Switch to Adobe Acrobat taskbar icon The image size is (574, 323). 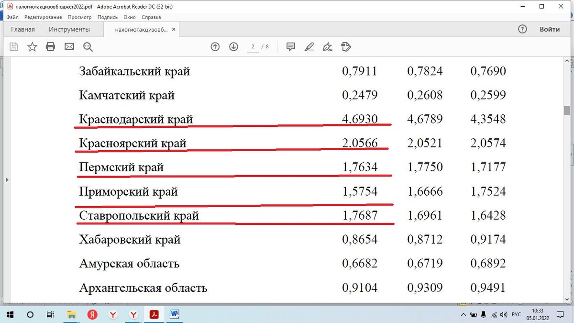[x=155, y=314]
